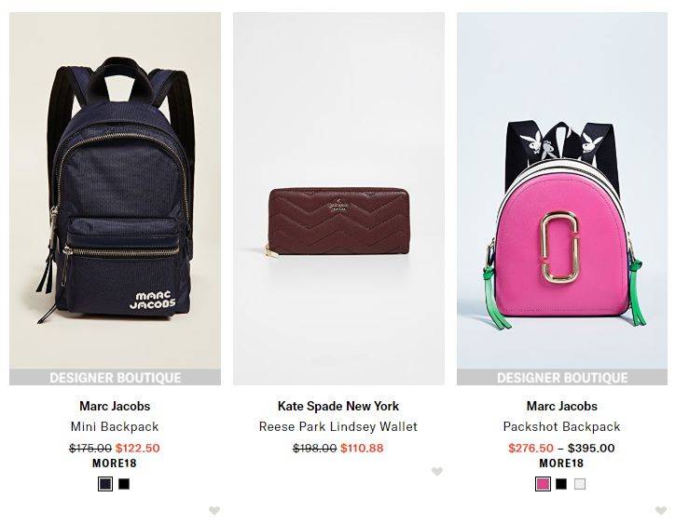675x524 pixels.
Task: Click the $110.88 sale price
Action: coord(362,448)
